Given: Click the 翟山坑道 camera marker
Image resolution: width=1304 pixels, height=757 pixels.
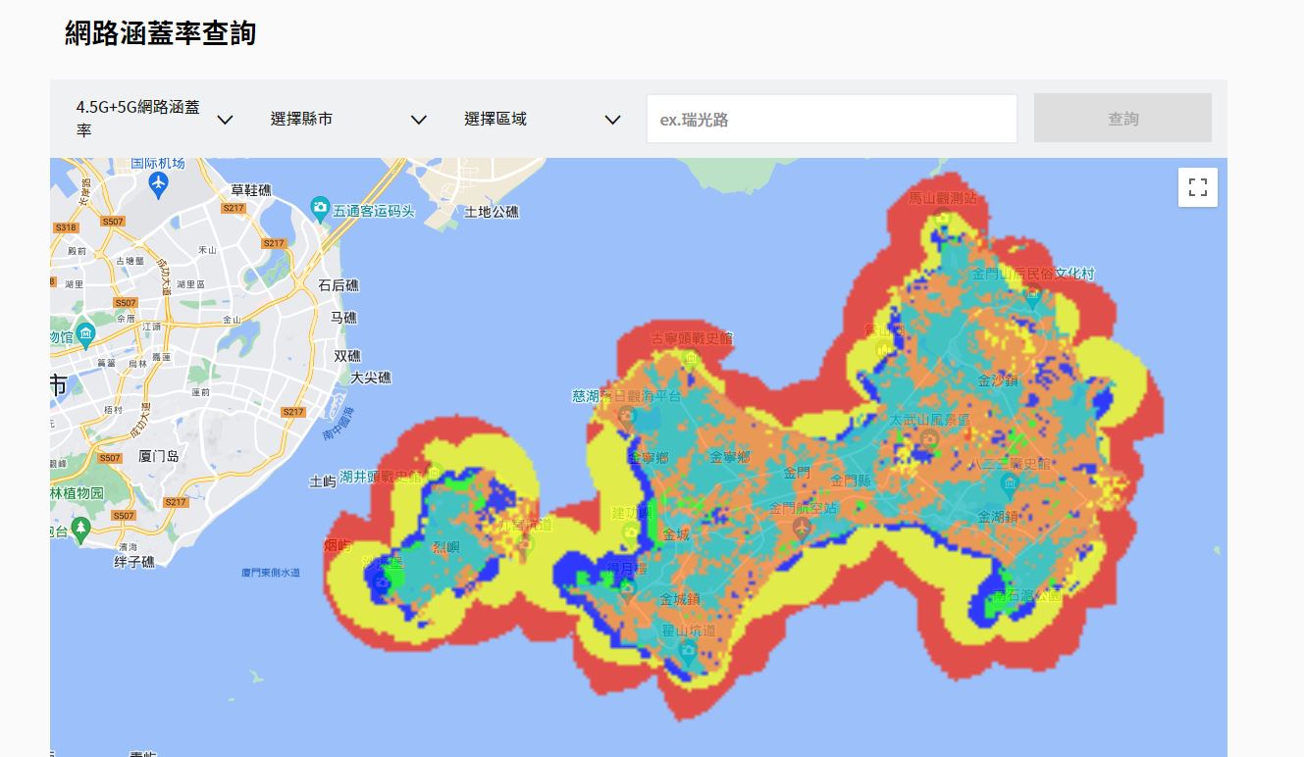Looking at the screenshot, I should [x=688, y=650].
